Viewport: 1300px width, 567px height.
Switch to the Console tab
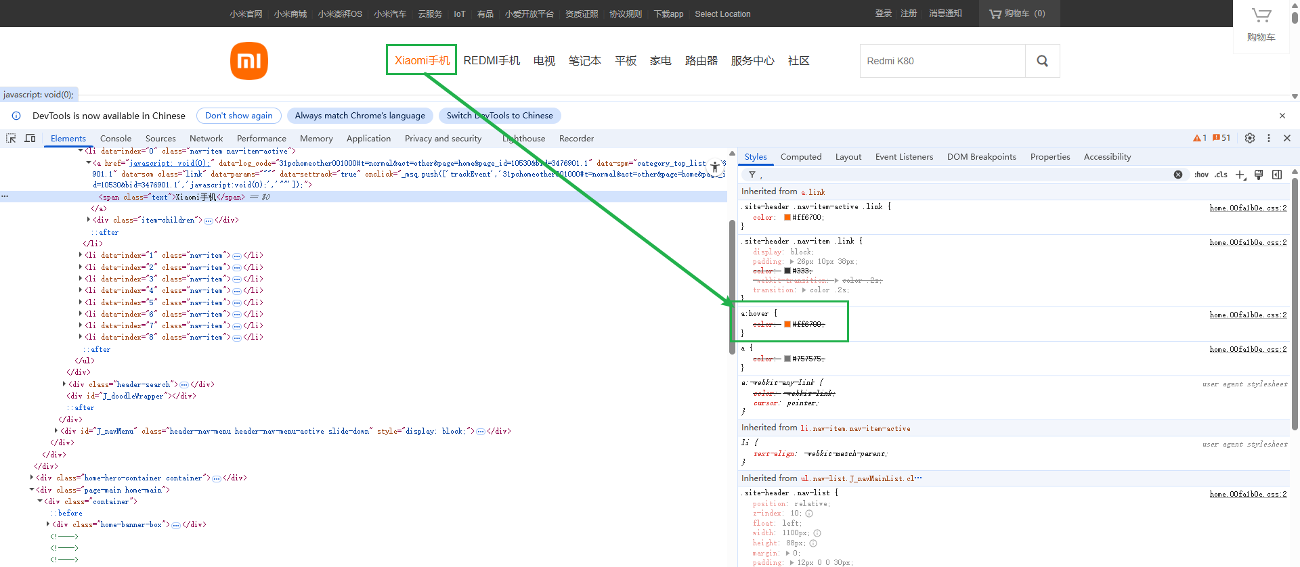pos(116,138)
